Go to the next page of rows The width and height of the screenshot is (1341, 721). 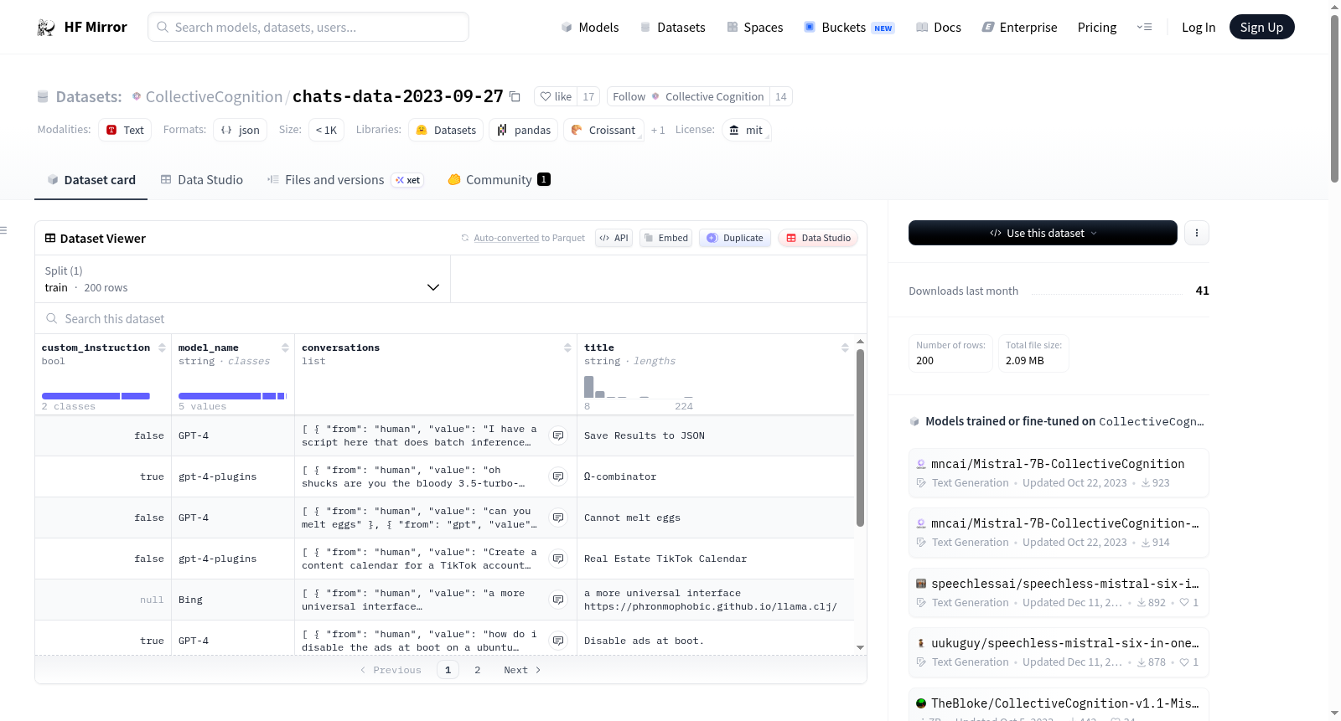coord(522,670)
